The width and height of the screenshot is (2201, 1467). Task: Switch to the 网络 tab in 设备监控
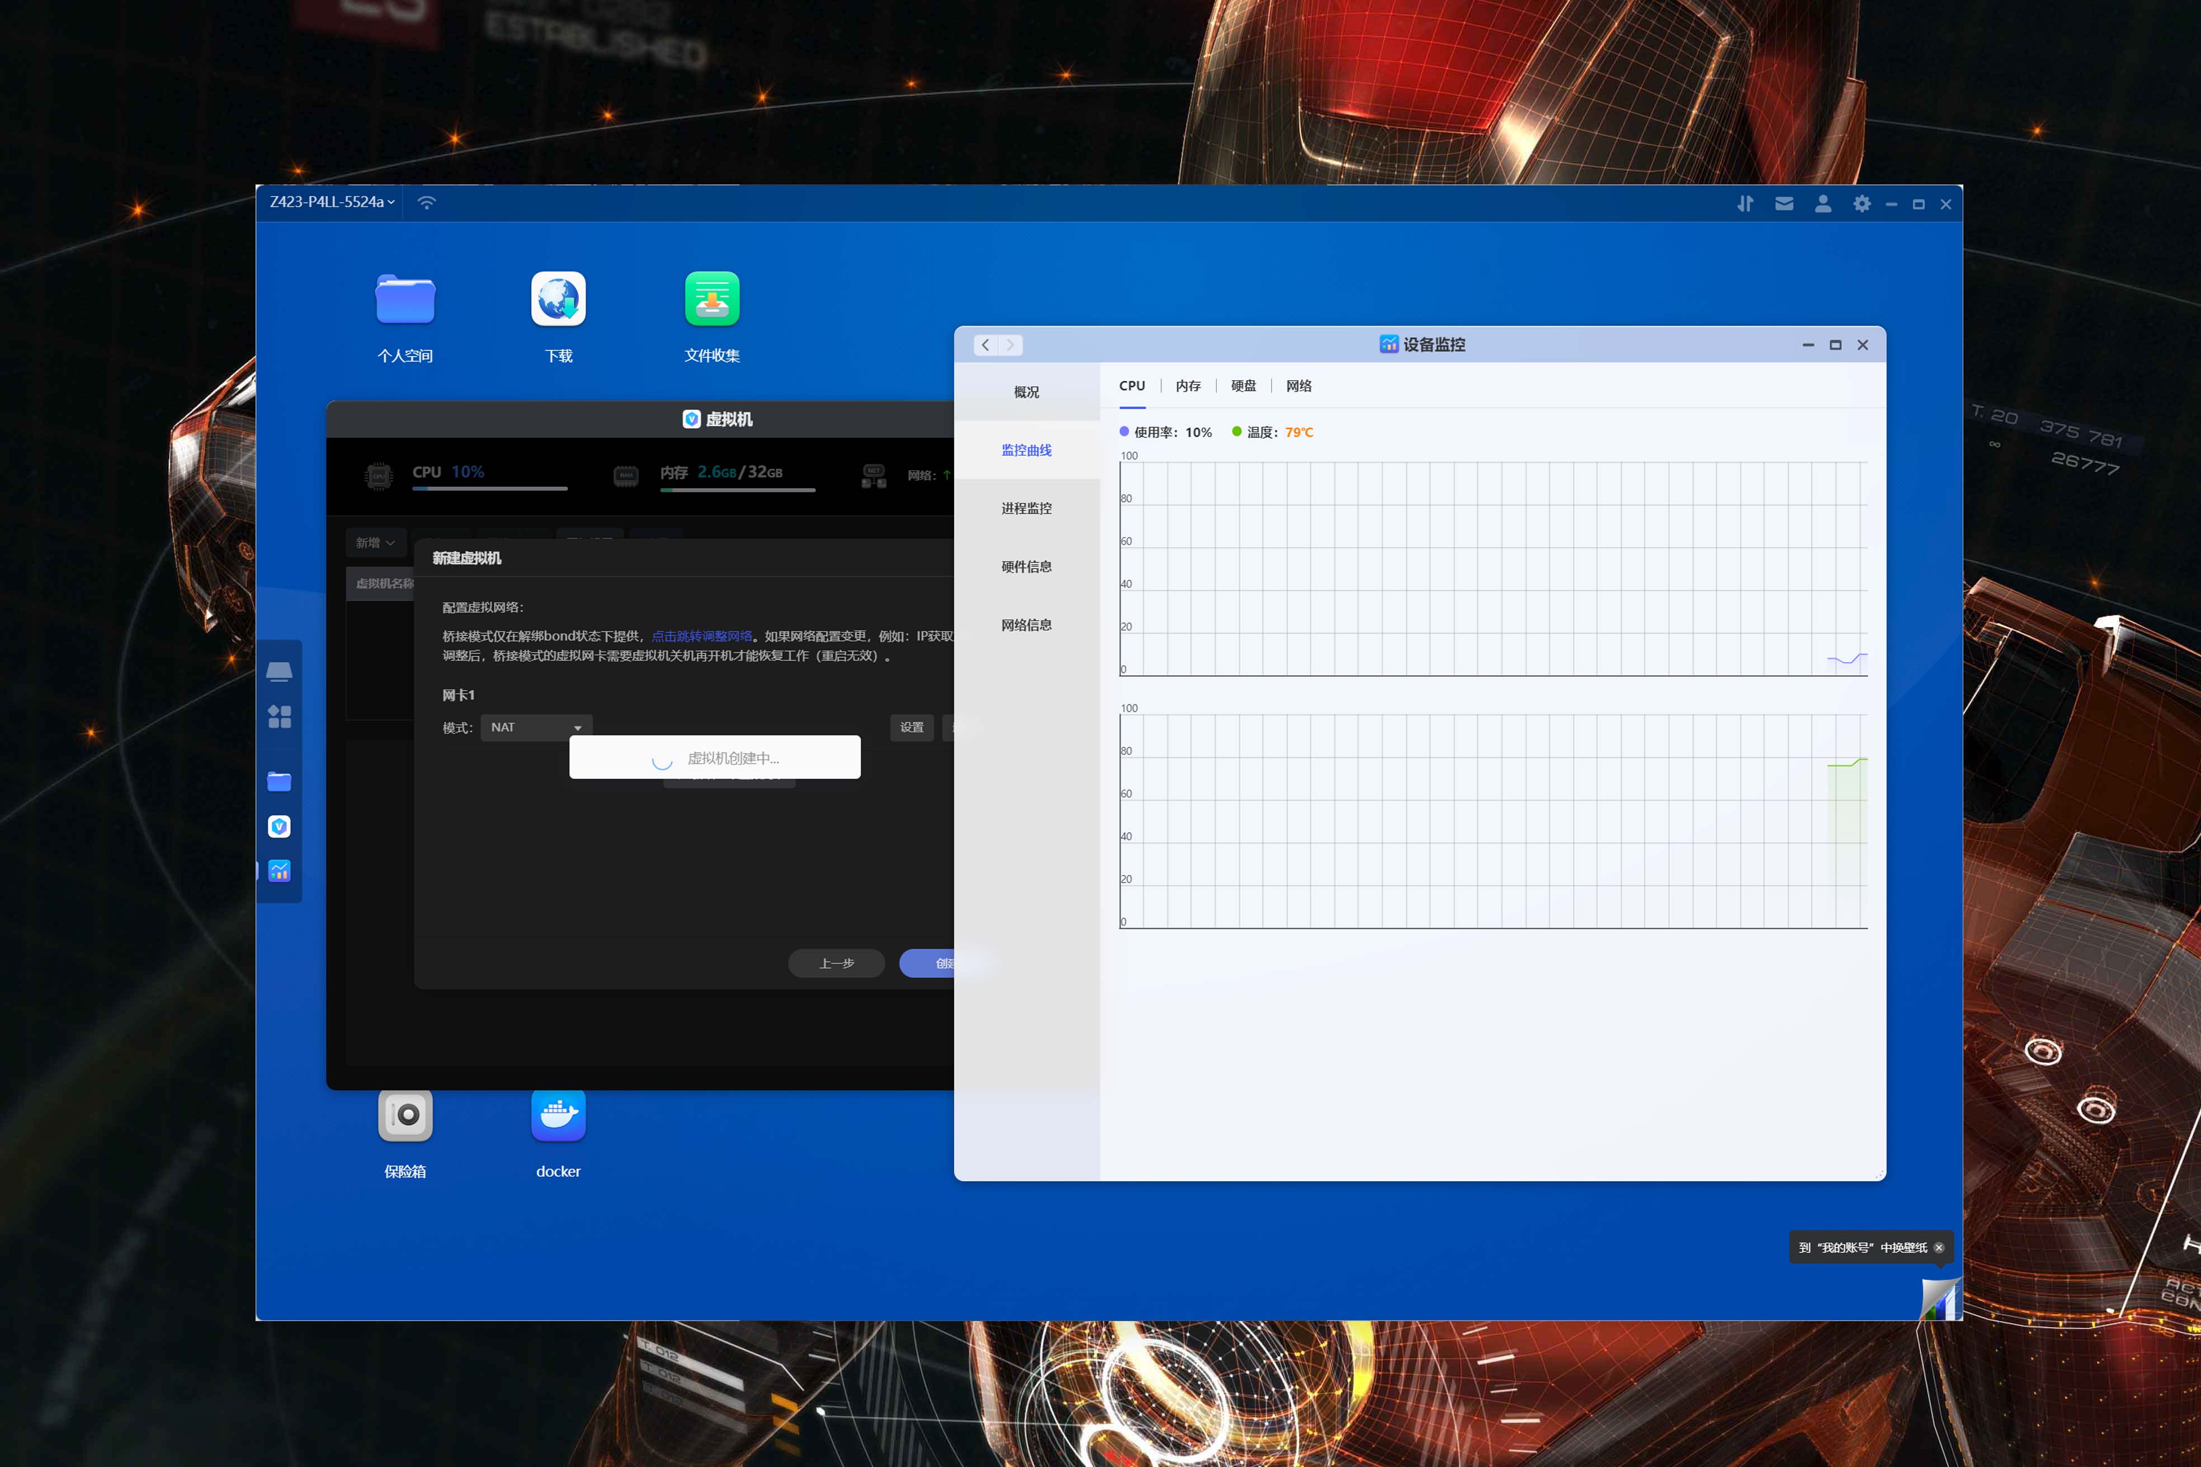[1299, 385]
